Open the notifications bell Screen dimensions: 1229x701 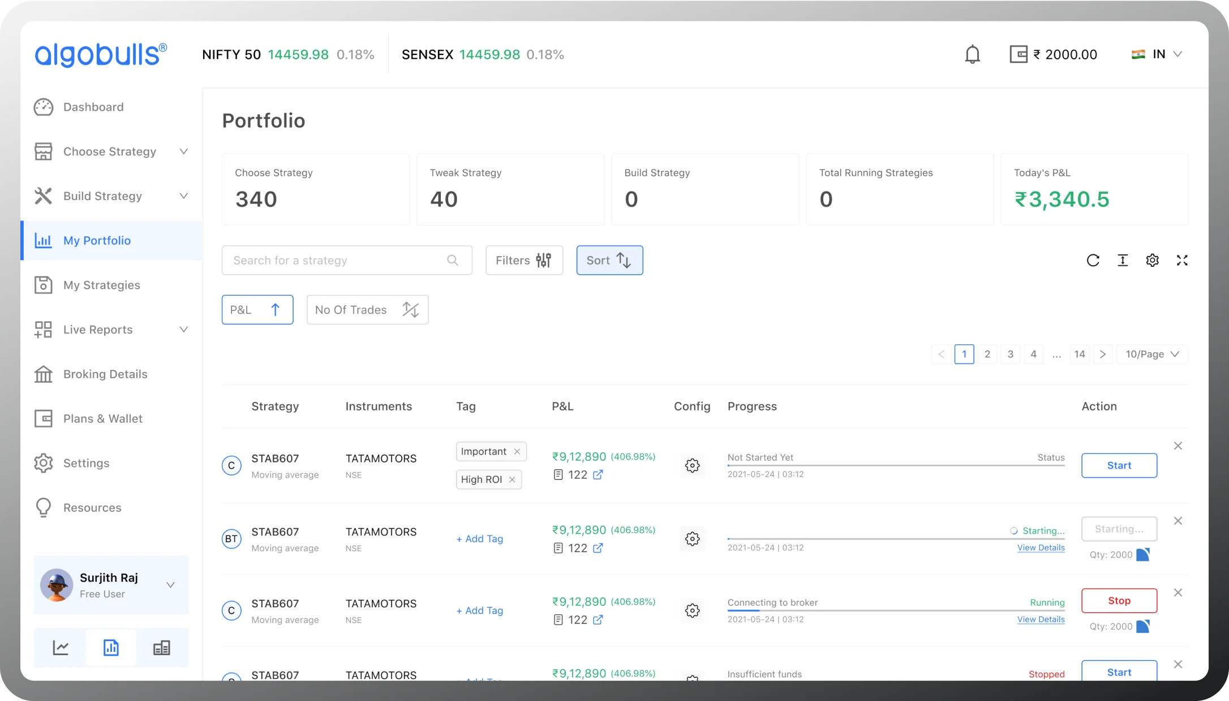972,54
